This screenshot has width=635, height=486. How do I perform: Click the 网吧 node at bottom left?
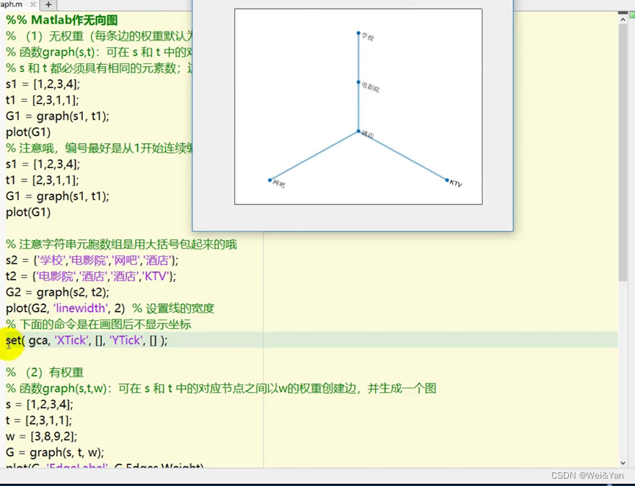[x=269, y=180]
